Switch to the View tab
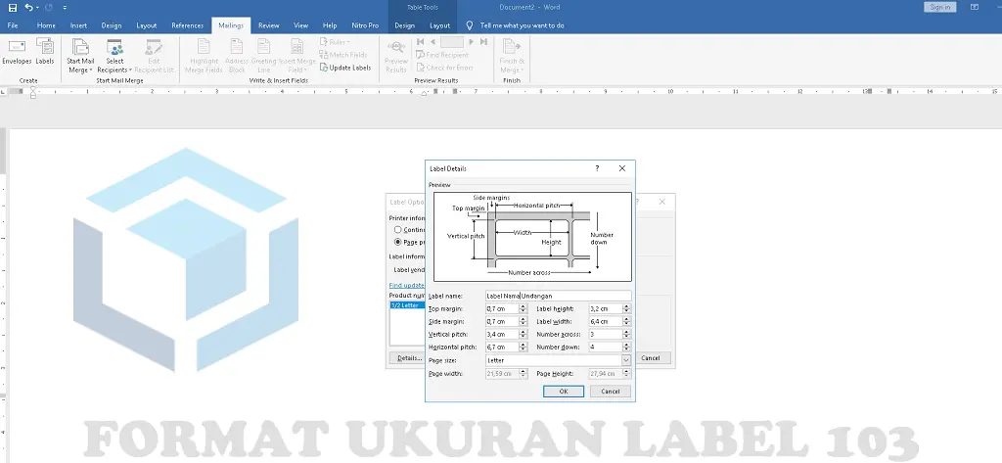Viewport: 1002px width, 463px height. click(x=301, y=25)
